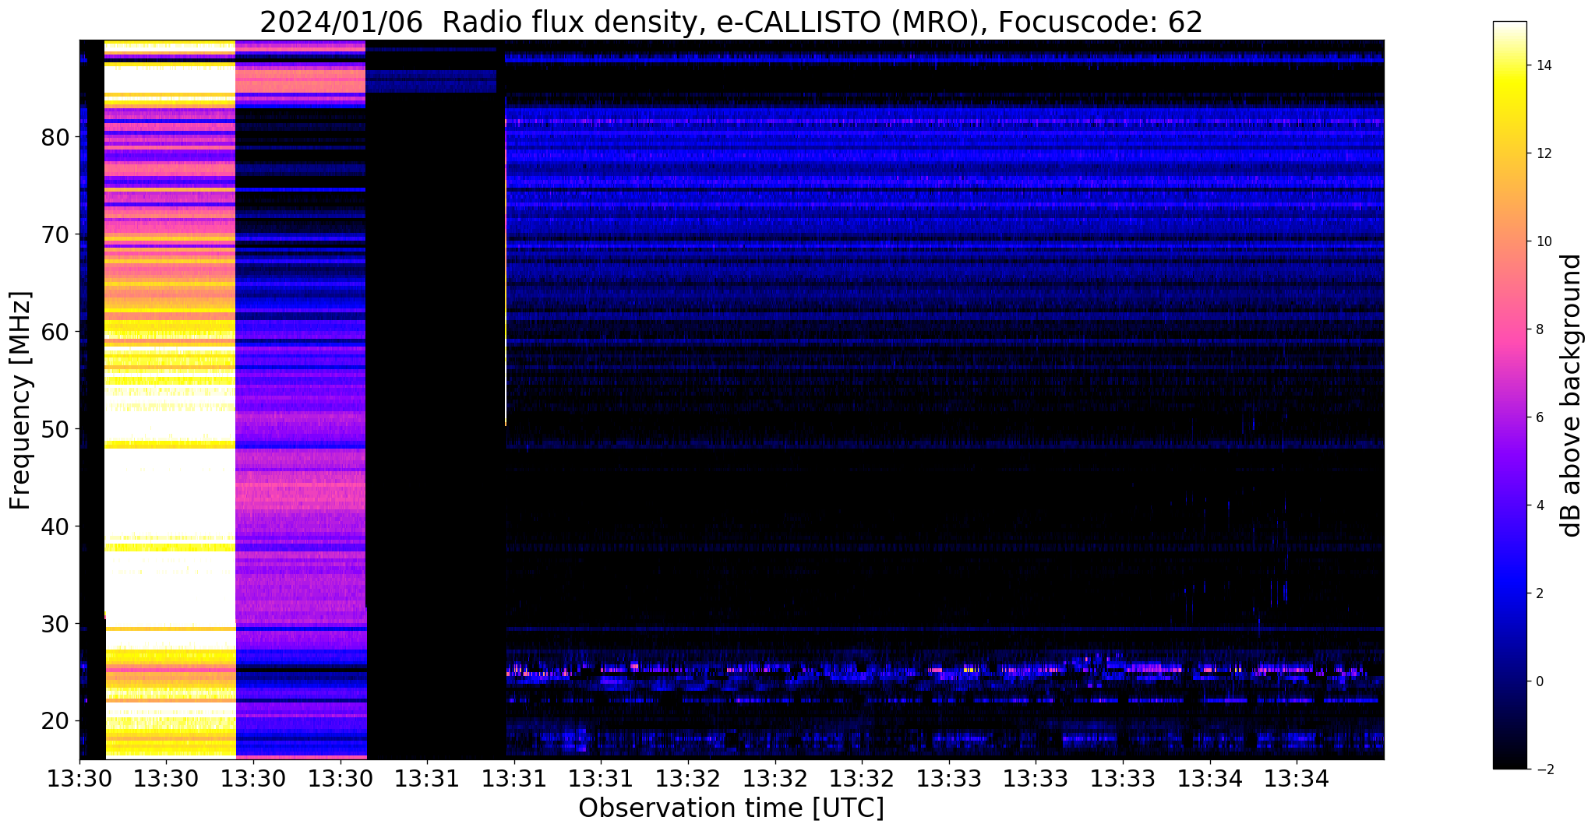
Task: Click the 20 tick on the frequency axis
Action: [55, 720]
